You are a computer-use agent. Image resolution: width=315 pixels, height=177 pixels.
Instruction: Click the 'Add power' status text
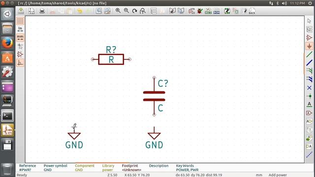click(278, 175)
